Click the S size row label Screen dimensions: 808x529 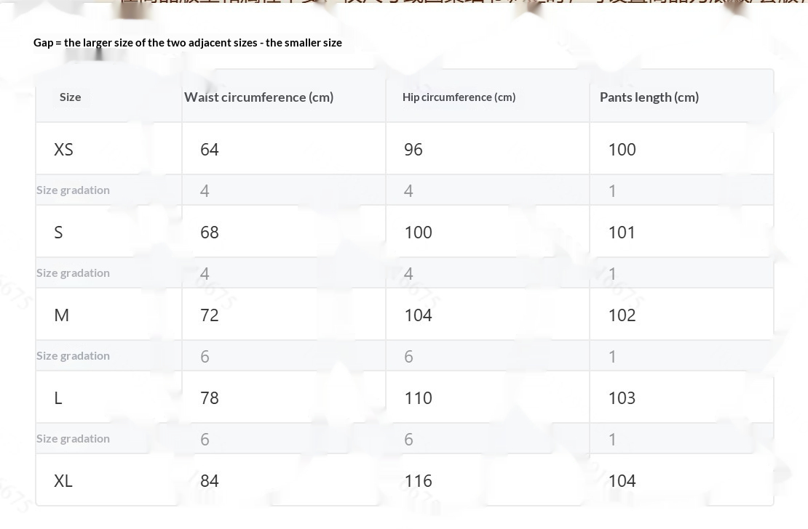(x=58, y=232)
